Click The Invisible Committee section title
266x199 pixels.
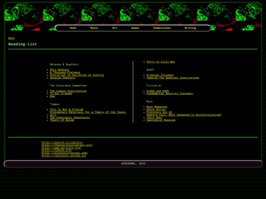(x=68, y=85)
